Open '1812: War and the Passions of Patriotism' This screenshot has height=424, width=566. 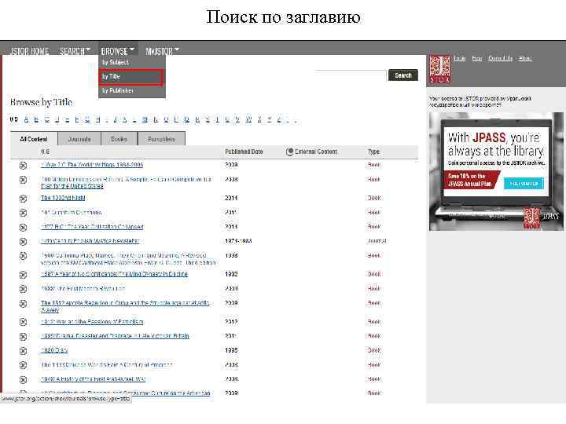point(92,322)
